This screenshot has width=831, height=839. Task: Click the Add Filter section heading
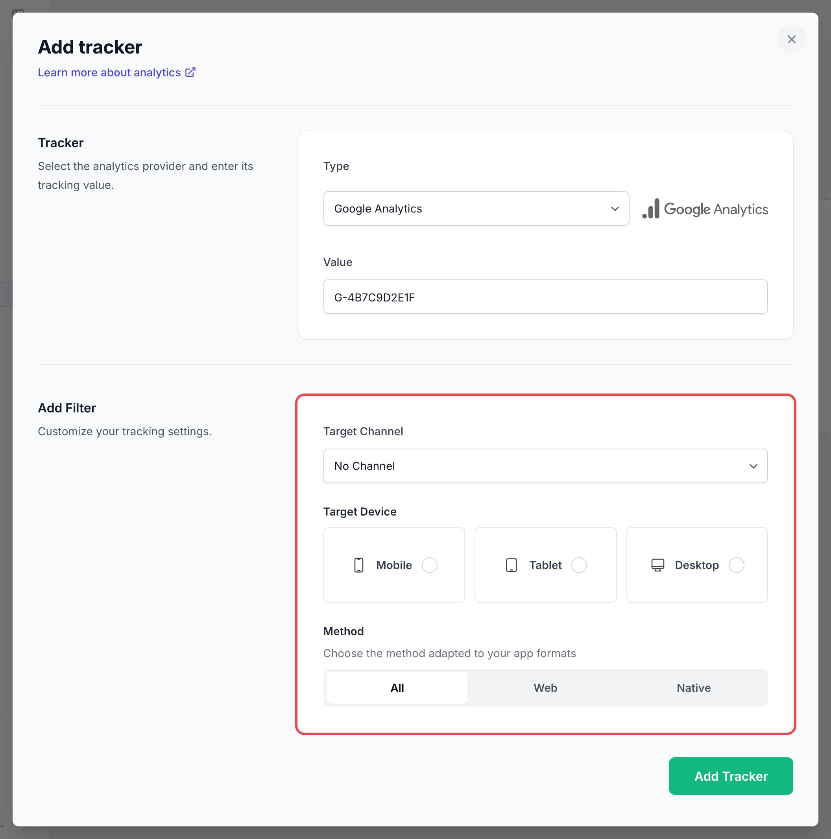(x=67, y=408)
